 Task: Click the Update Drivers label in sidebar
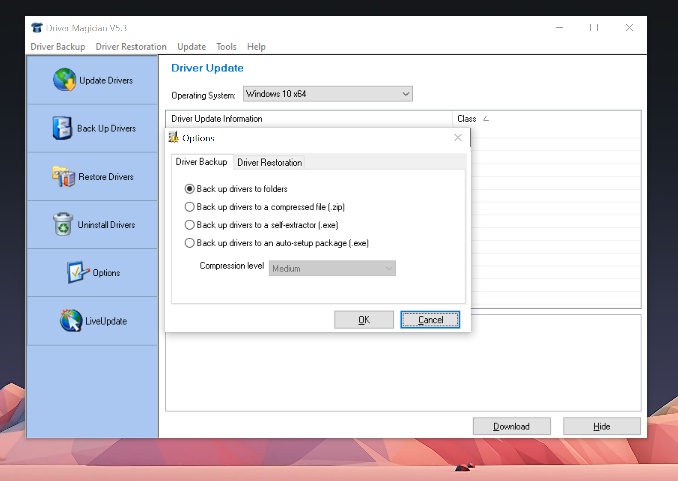click(106, 80)
